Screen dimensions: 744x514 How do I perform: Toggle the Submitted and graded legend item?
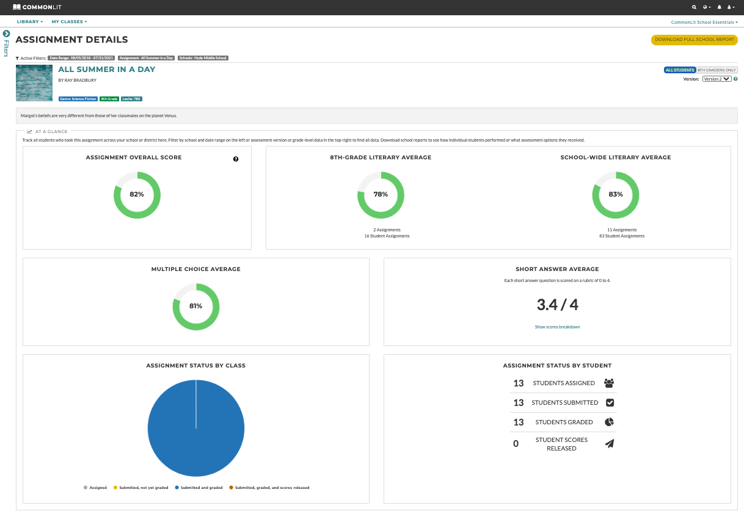point(199,488)
